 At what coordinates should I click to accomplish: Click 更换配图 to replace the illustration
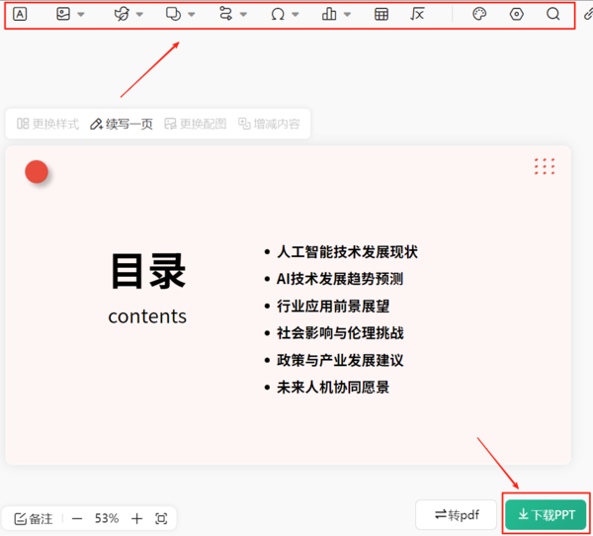195,124
